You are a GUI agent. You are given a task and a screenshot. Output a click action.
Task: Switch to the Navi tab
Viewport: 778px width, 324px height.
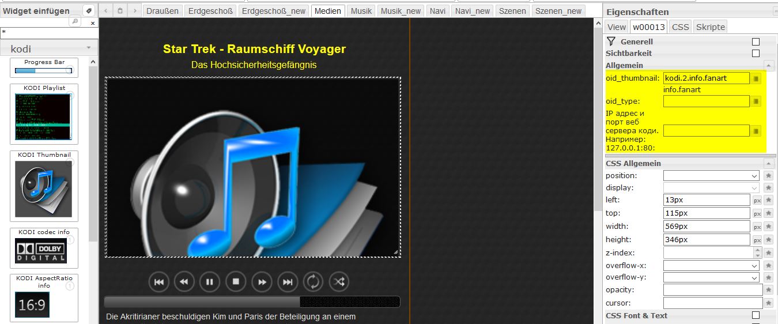tap(437, 11)
